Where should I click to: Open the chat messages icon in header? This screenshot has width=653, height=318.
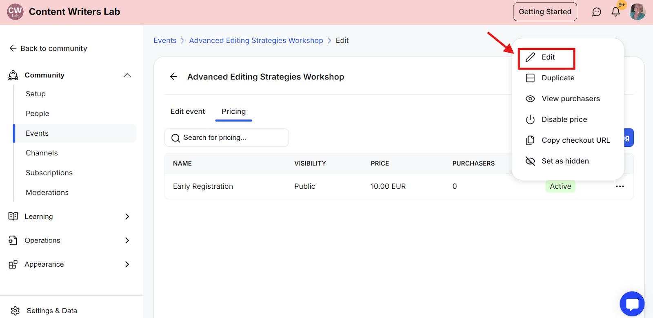(x=596, y=12)
